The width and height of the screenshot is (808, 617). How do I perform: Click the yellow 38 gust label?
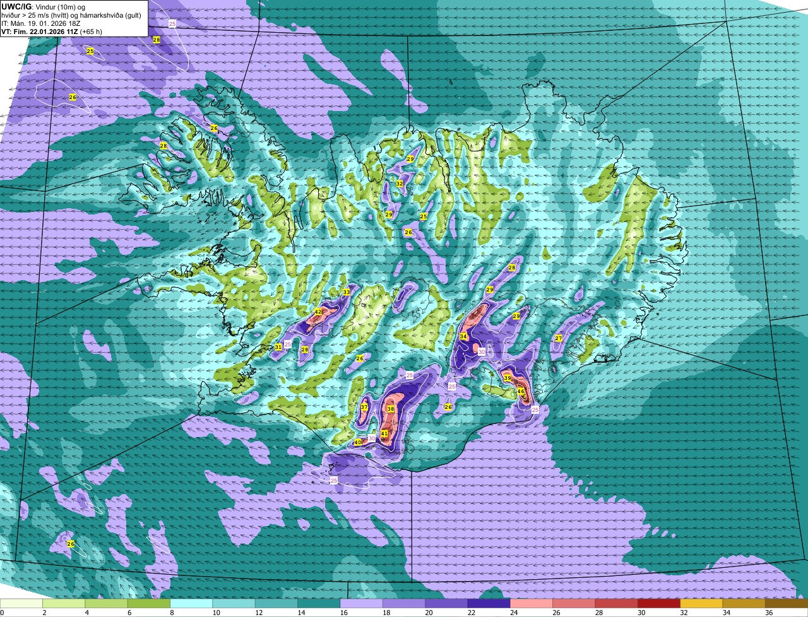click(391, 409)
